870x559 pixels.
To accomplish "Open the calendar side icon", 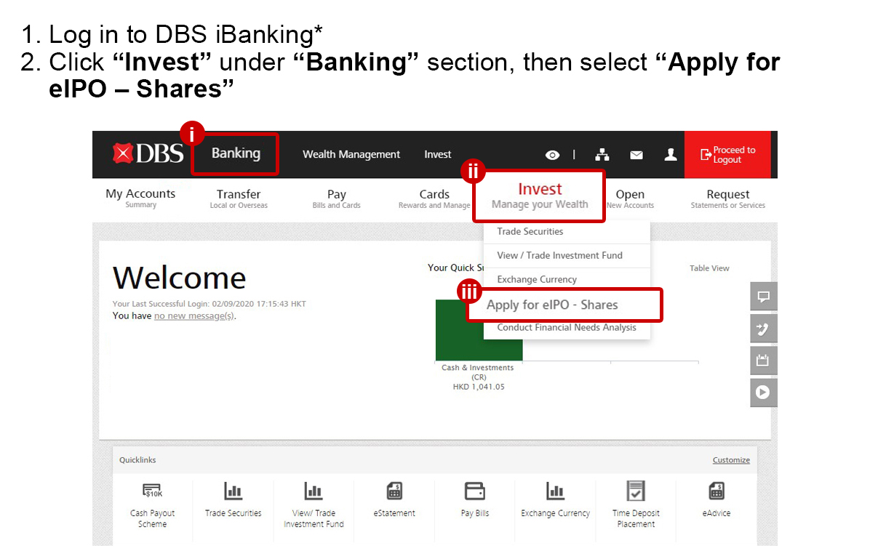I will [763, 361].
